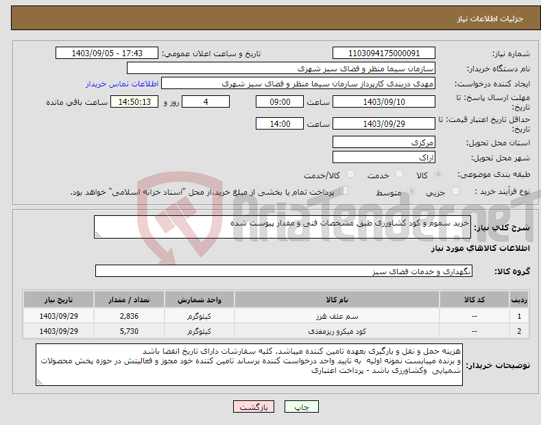Image resolution: width=541 pixels, height=425 pixels.
Task: Click the deadline time field 09:00
Action: [280, 101]
